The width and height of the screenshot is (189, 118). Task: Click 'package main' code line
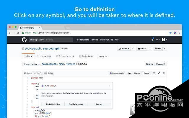pyautogui.click(x=37, y=78)
